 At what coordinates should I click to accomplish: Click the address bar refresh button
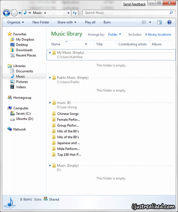pyautogui.click(x=74, y=13)
